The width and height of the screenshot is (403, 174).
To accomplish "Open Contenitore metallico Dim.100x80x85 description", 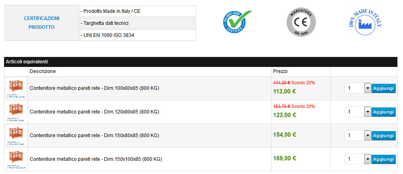I will pos(94,88).
